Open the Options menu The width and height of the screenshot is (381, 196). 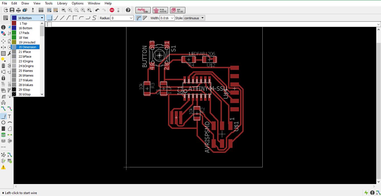78,3
